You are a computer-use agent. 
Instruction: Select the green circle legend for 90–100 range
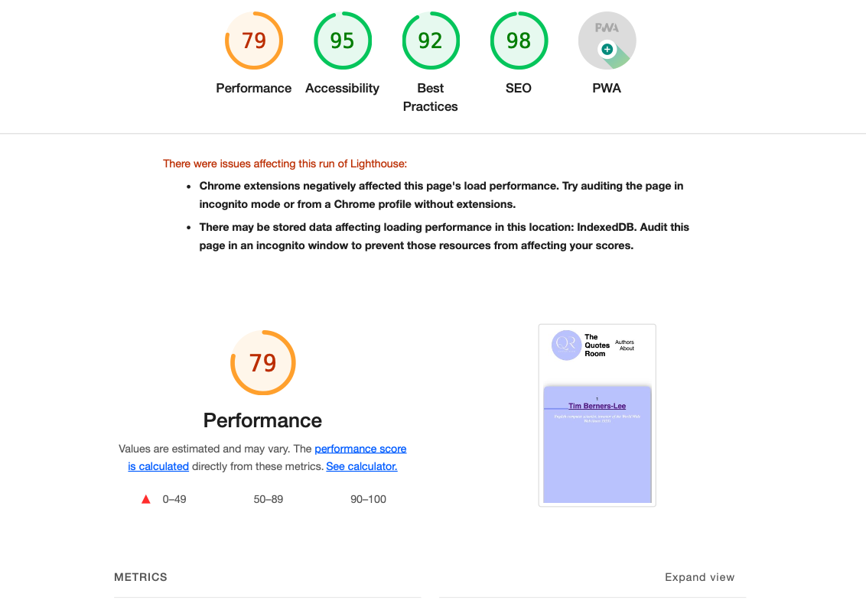(339, 498)
